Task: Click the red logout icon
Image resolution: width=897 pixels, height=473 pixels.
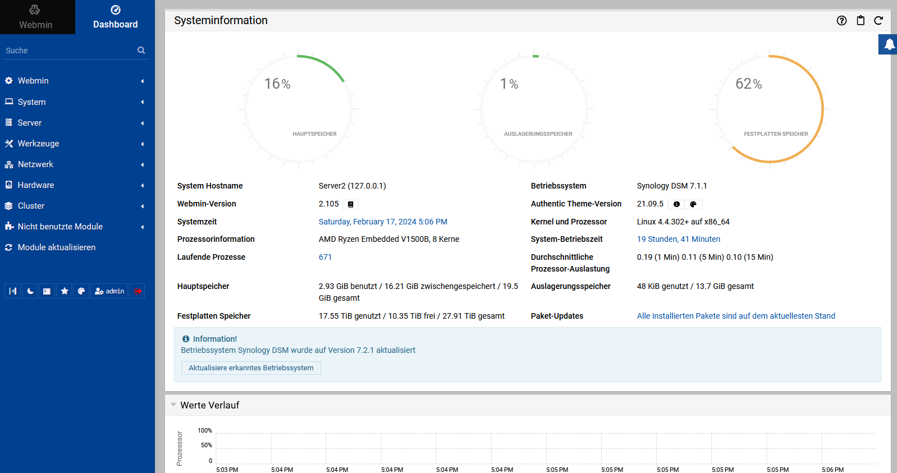Action: [138, 291]
